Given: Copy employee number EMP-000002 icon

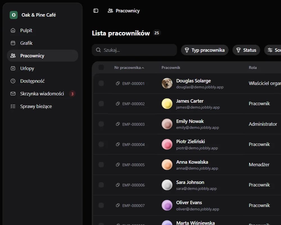Looking at the screenshot, I should click(x=118, y=103).
